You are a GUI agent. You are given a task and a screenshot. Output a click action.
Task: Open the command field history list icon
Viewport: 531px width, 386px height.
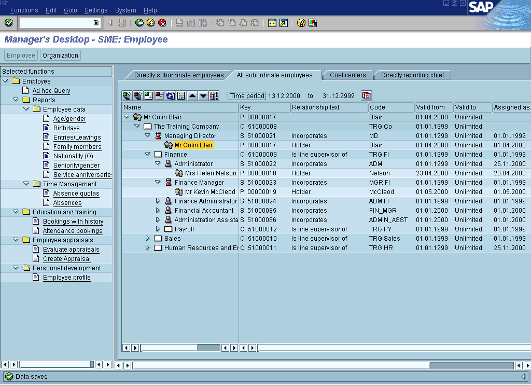point(96,23)
